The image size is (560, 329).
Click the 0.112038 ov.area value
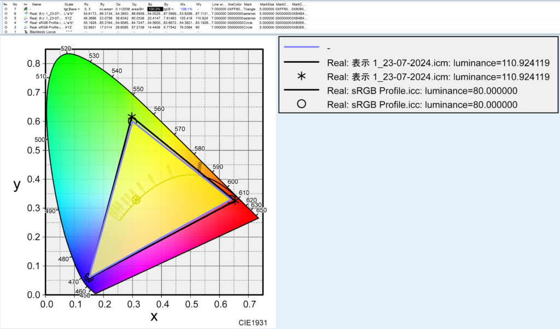pyautogui.click(x=122, y=9)
